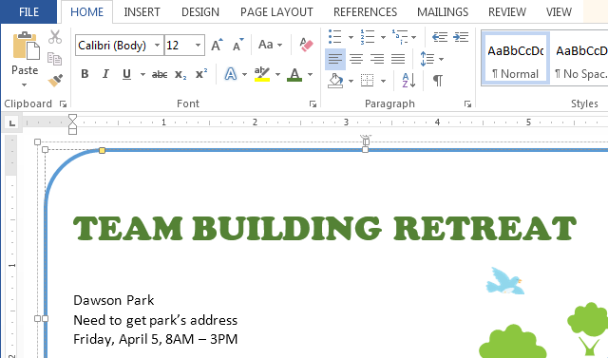This screenshot has height=358, width=608.
Task: Switch to the INSERT tab
Action: 142,12
